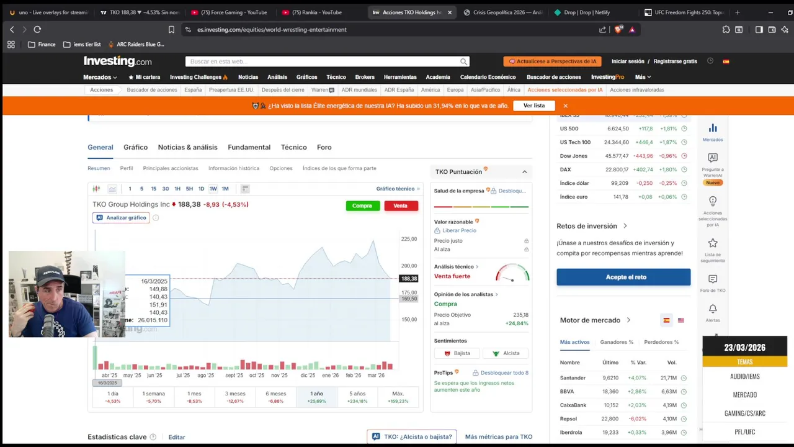
Task: Expand Análisis técnico chevron
Action: point(477,267)
